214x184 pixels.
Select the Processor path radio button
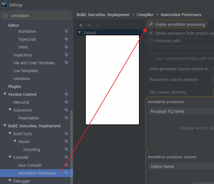(x=151, y=41)
